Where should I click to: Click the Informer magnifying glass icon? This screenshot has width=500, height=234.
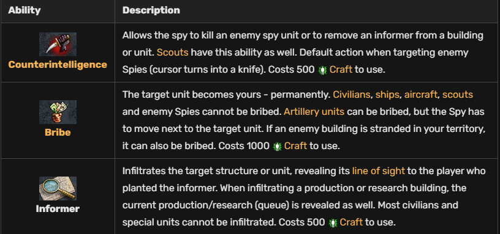point(58,189)
